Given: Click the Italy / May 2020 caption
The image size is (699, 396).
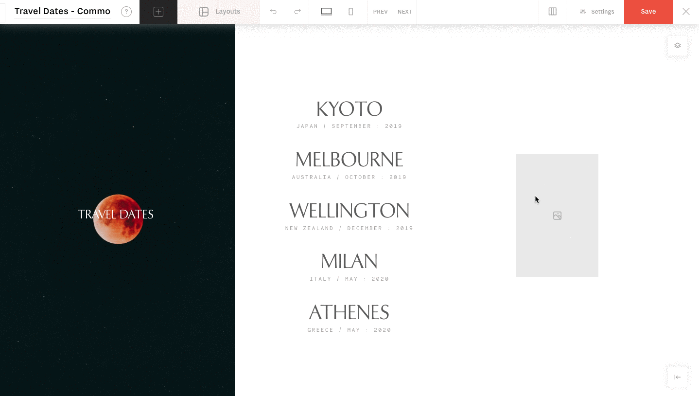Looking at the screenshot, I should click(349, 279).
